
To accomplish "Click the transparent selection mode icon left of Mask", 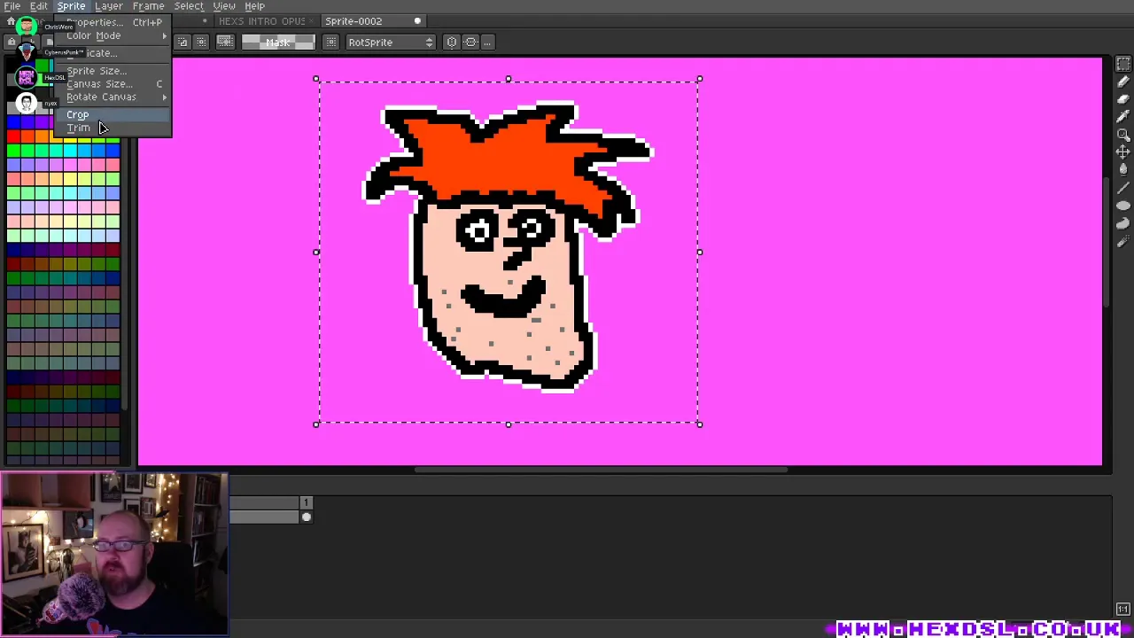I will 225,42.
